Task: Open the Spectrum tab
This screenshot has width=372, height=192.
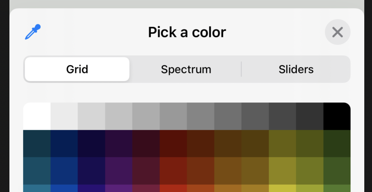Action: click(x=186, y=69)
